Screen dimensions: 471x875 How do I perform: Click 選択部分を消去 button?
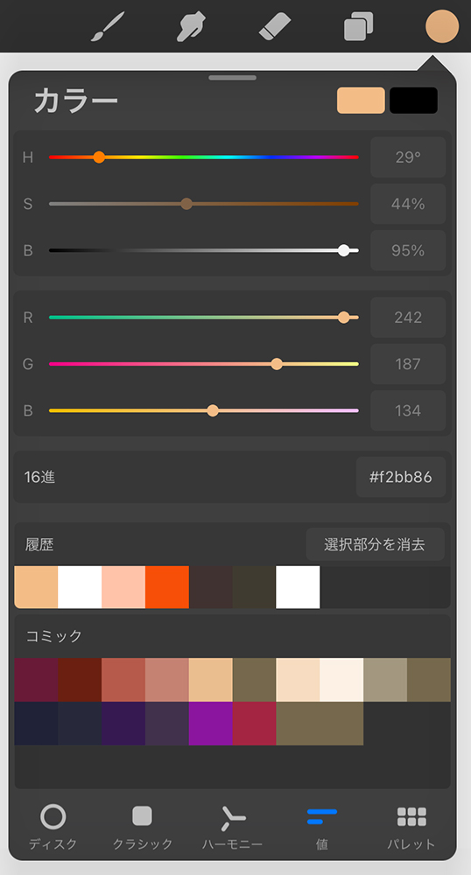[375, 544]
